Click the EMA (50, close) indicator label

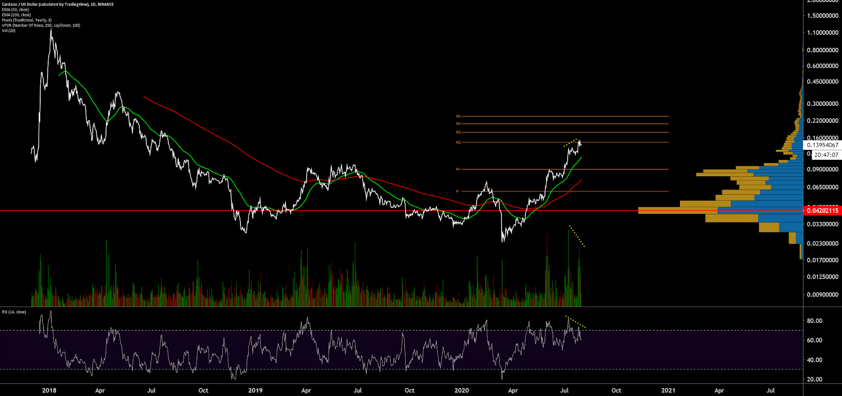point(15,10)
